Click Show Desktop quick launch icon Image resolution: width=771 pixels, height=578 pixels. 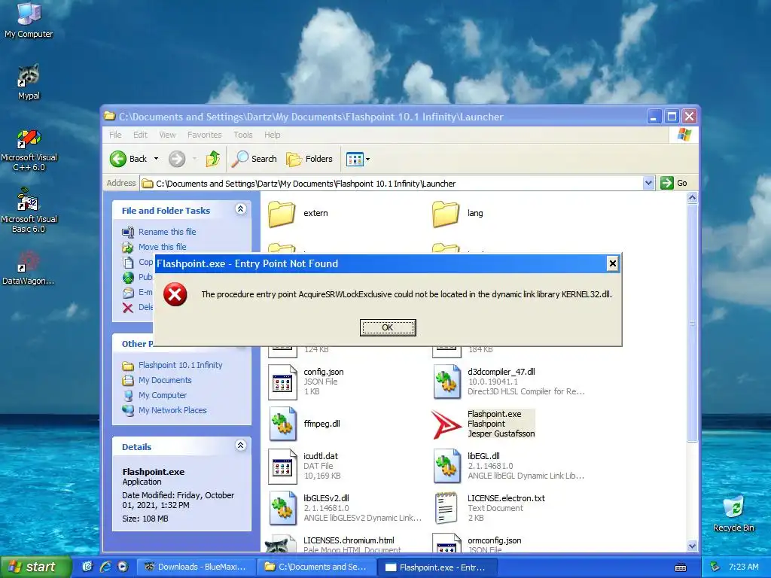(x=87, y=567)
